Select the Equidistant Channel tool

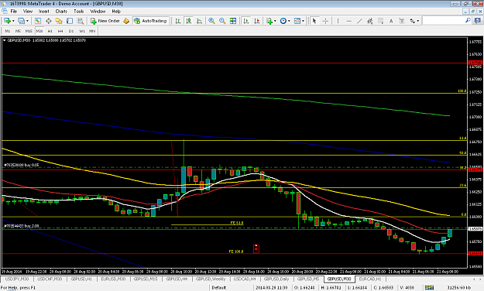[370, 21]
